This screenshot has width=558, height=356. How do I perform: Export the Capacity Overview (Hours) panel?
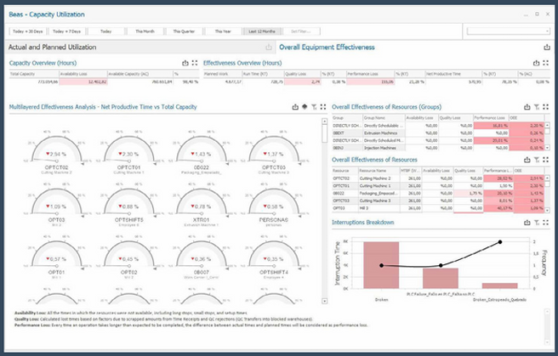185,63
